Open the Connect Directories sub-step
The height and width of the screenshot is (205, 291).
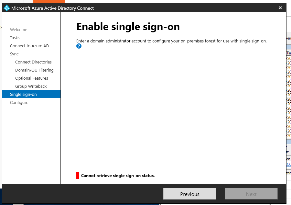click(x=33, y=62)
